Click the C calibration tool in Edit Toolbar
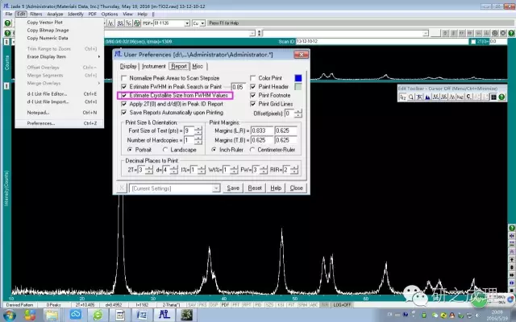This screenshot has height=322, width=516. click(468, 97)
